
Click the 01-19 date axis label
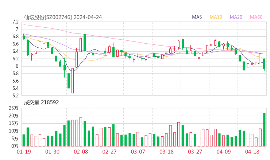click(x=24, y=152)
